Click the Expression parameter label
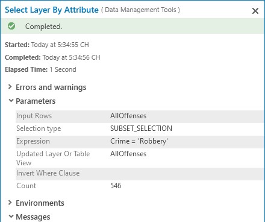The width and height of the screenshot is (265, 222). (x=33, y=141)
